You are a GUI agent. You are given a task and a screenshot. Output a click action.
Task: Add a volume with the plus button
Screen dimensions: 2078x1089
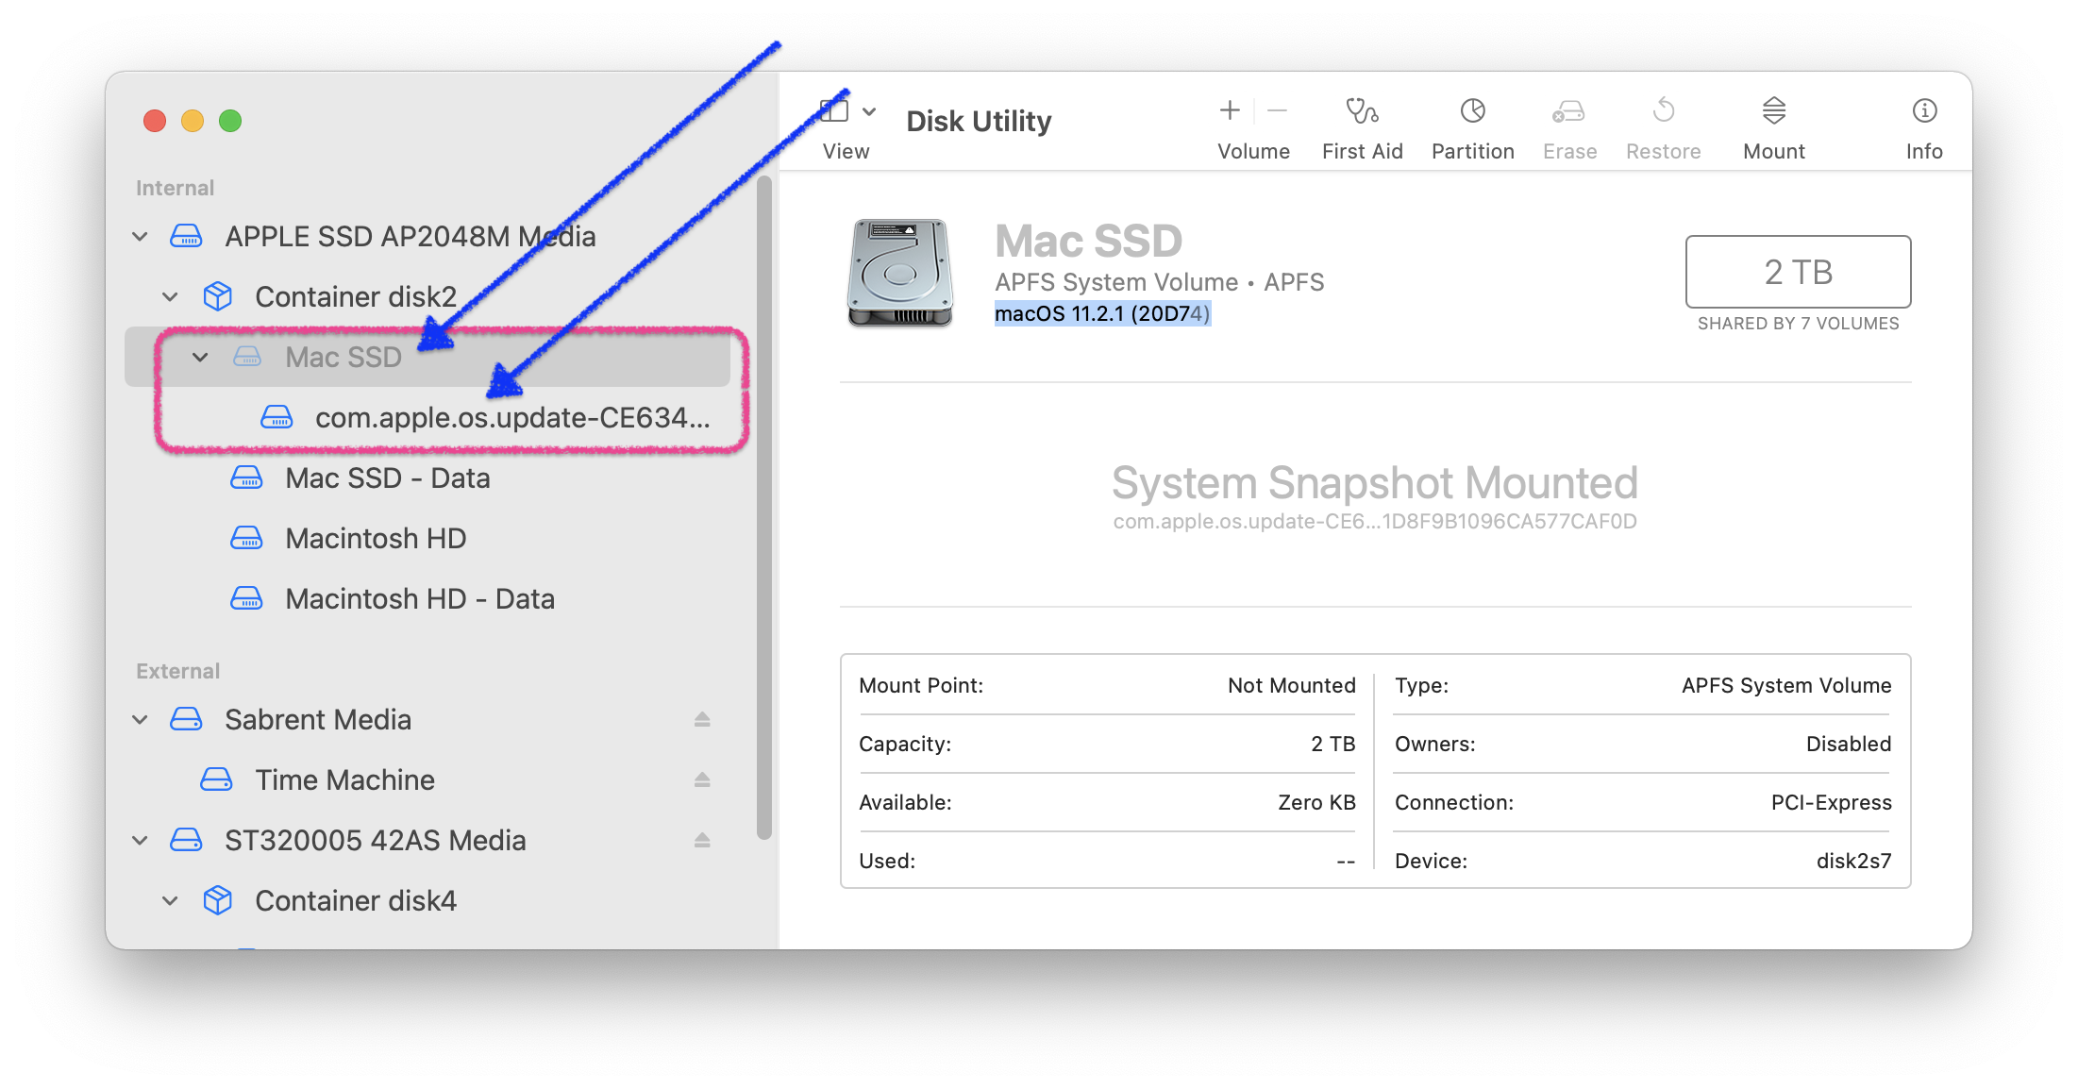tap(1229, 111)
